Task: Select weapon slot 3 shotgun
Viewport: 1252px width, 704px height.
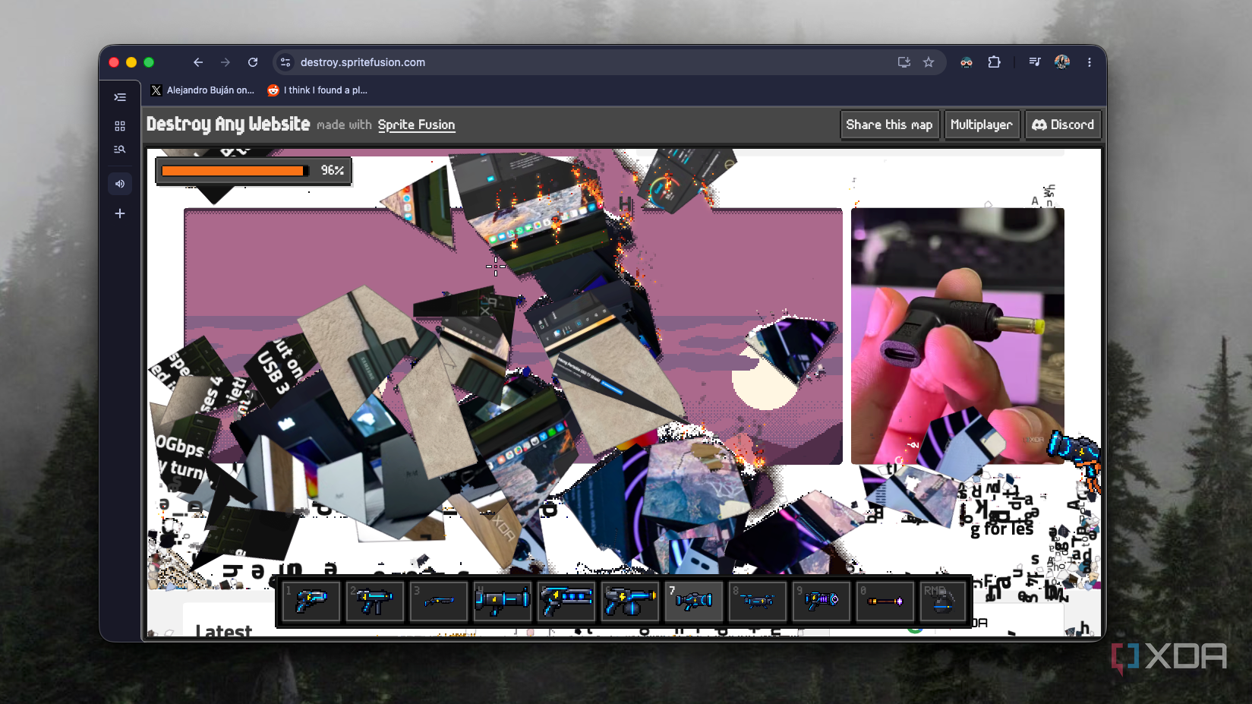Action: 439,601
